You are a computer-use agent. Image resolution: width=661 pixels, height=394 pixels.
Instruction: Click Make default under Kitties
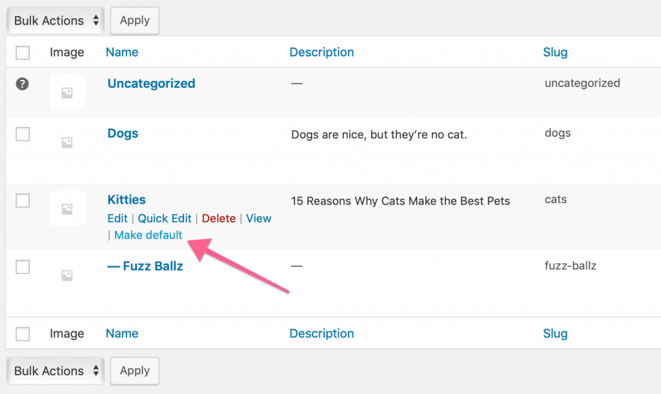148,235
